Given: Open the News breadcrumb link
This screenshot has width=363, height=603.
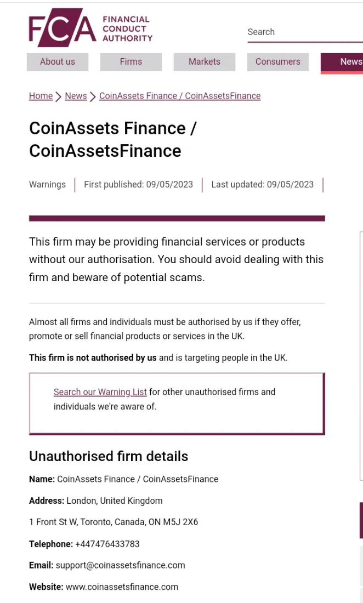Looking at the screenshot, I should [76, 96].
